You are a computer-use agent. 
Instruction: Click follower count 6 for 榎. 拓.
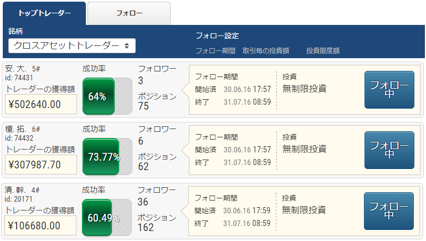click(x=141, y=141)
